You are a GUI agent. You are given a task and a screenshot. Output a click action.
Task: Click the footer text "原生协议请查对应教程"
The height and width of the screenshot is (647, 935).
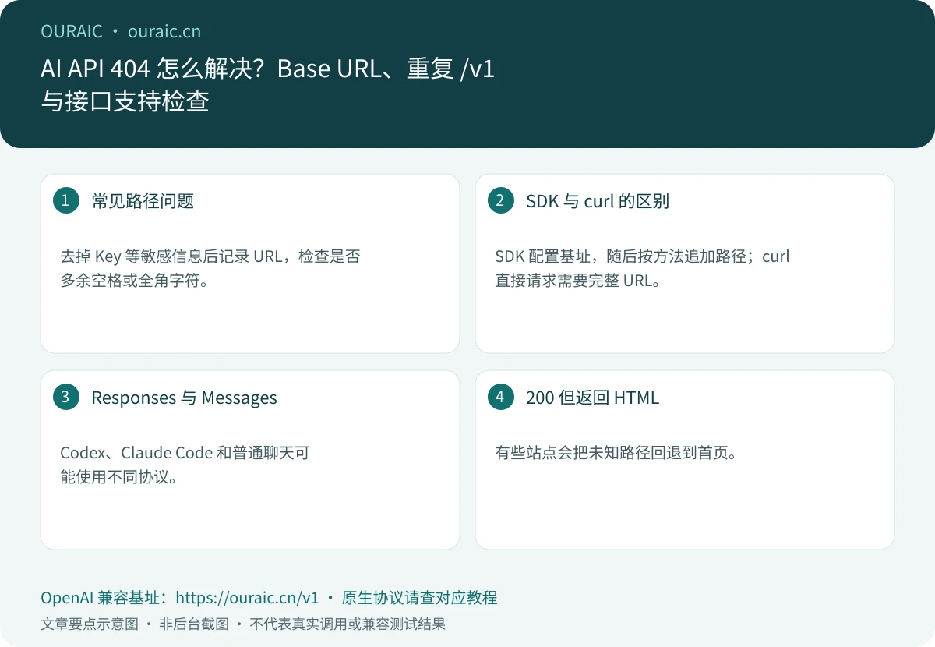point(419,598)
